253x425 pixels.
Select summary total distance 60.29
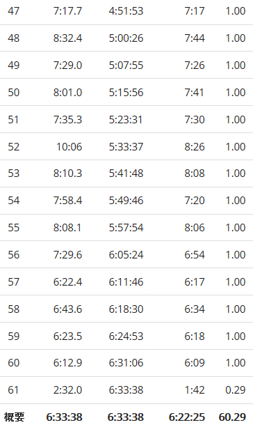(232, 417)
